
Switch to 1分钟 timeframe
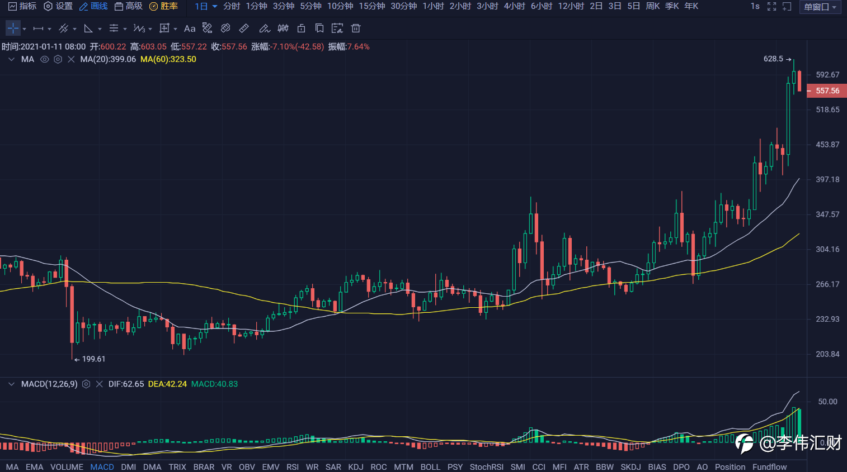click(x=257, y=6)
